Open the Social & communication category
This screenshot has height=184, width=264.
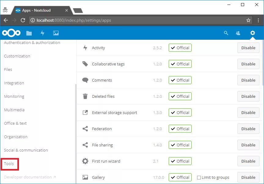[26, 150]
